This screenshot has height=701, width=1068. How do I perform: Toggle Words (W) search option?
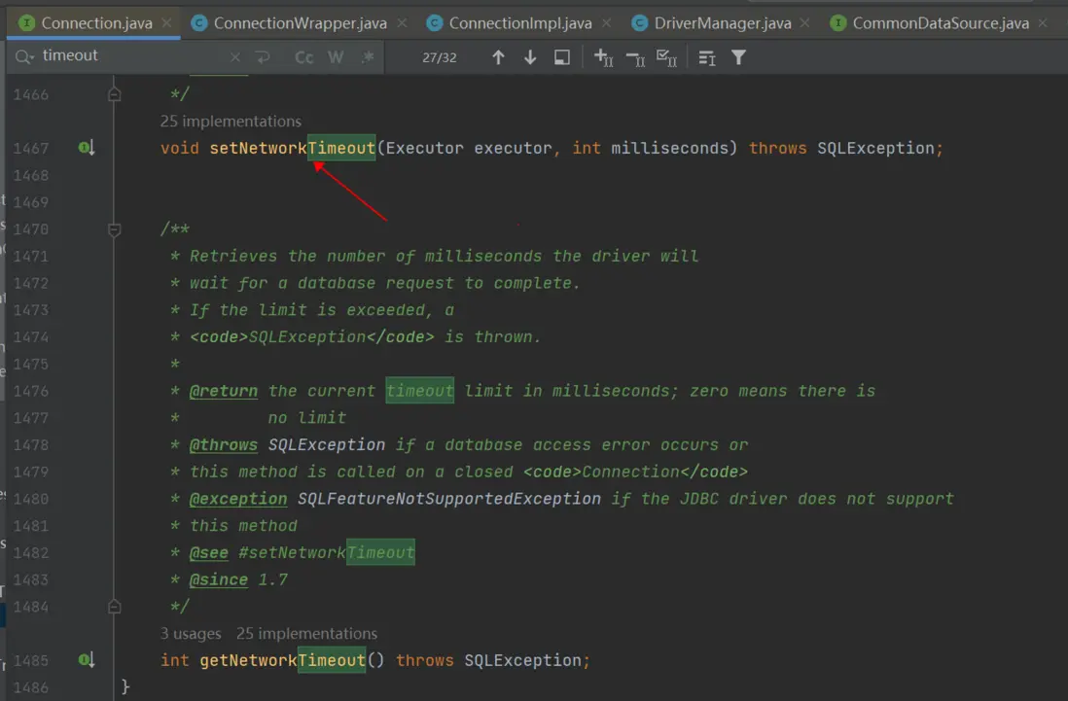[336, 58]
